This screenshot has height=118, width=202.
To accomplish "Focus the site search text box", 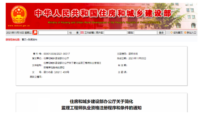I will (53, 33).
